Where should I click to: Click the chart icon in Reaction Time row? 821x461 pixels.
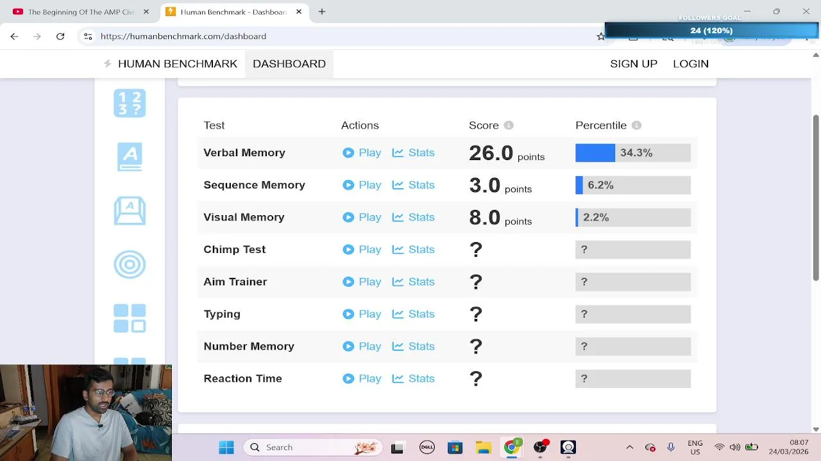coord(398,378)
